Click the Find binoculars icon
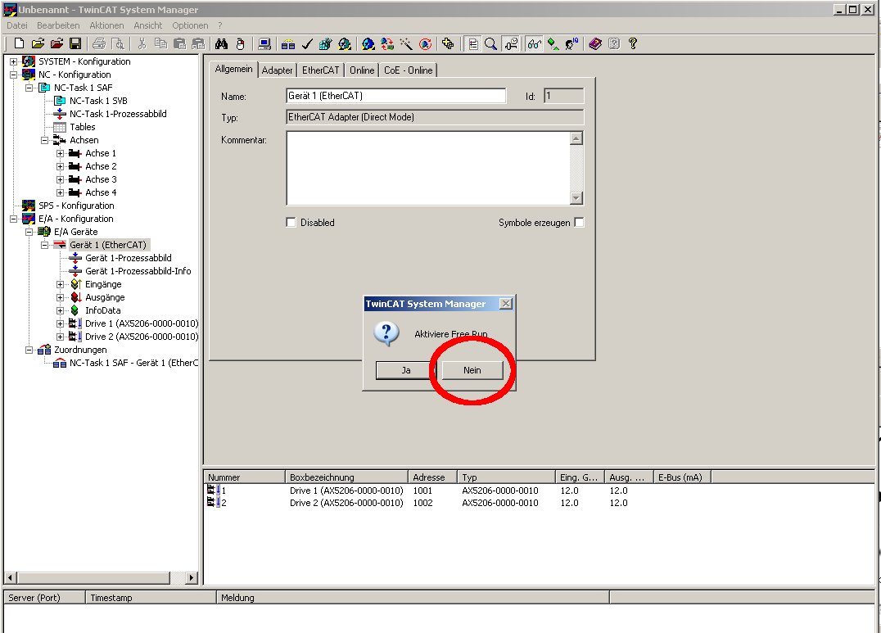The image size is (881, 633). [x=221, y=44]
